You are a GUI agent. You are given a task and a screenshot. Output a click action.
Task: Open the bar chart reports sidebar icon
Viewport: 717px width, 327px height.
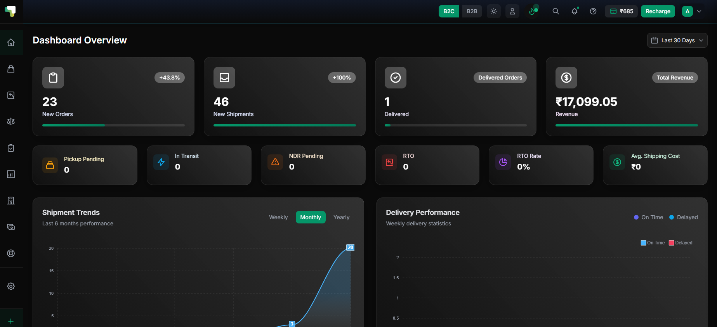(11, 174)
